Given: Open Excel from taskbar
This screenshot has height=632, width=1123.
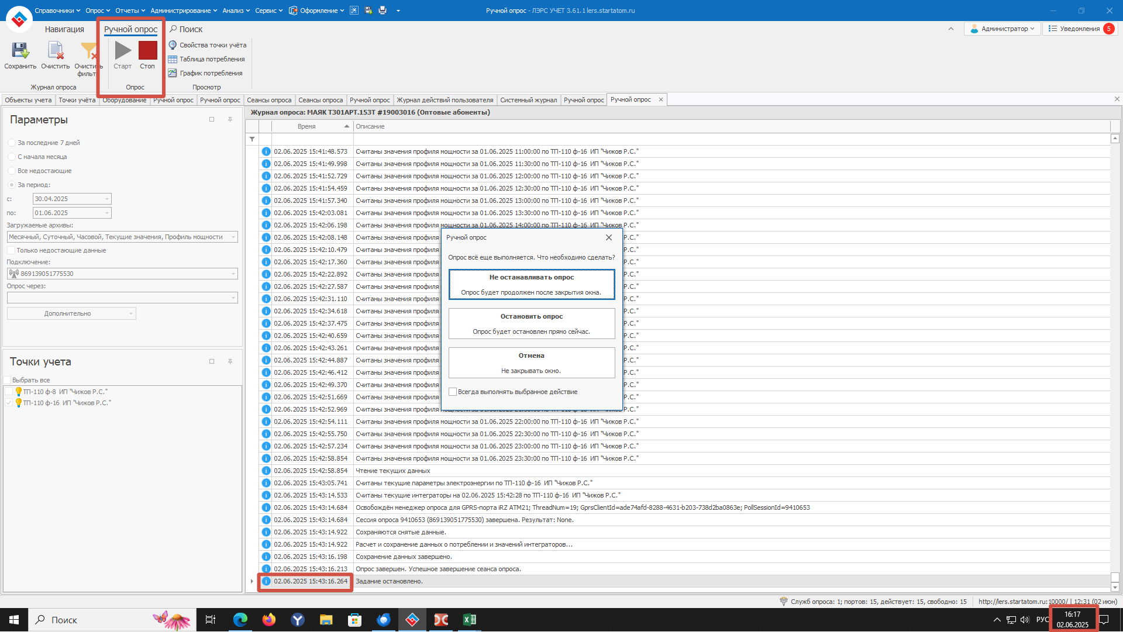Looking at the screenshot, I should 470,620.
